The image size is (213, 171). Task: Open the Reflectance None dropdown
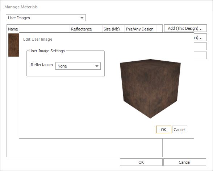click(x=78, y=66)
